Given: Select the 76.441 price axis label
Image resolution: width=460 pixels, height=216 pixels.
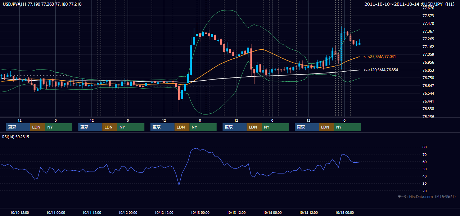Looking at the screenshot, I should pos(428,101).
